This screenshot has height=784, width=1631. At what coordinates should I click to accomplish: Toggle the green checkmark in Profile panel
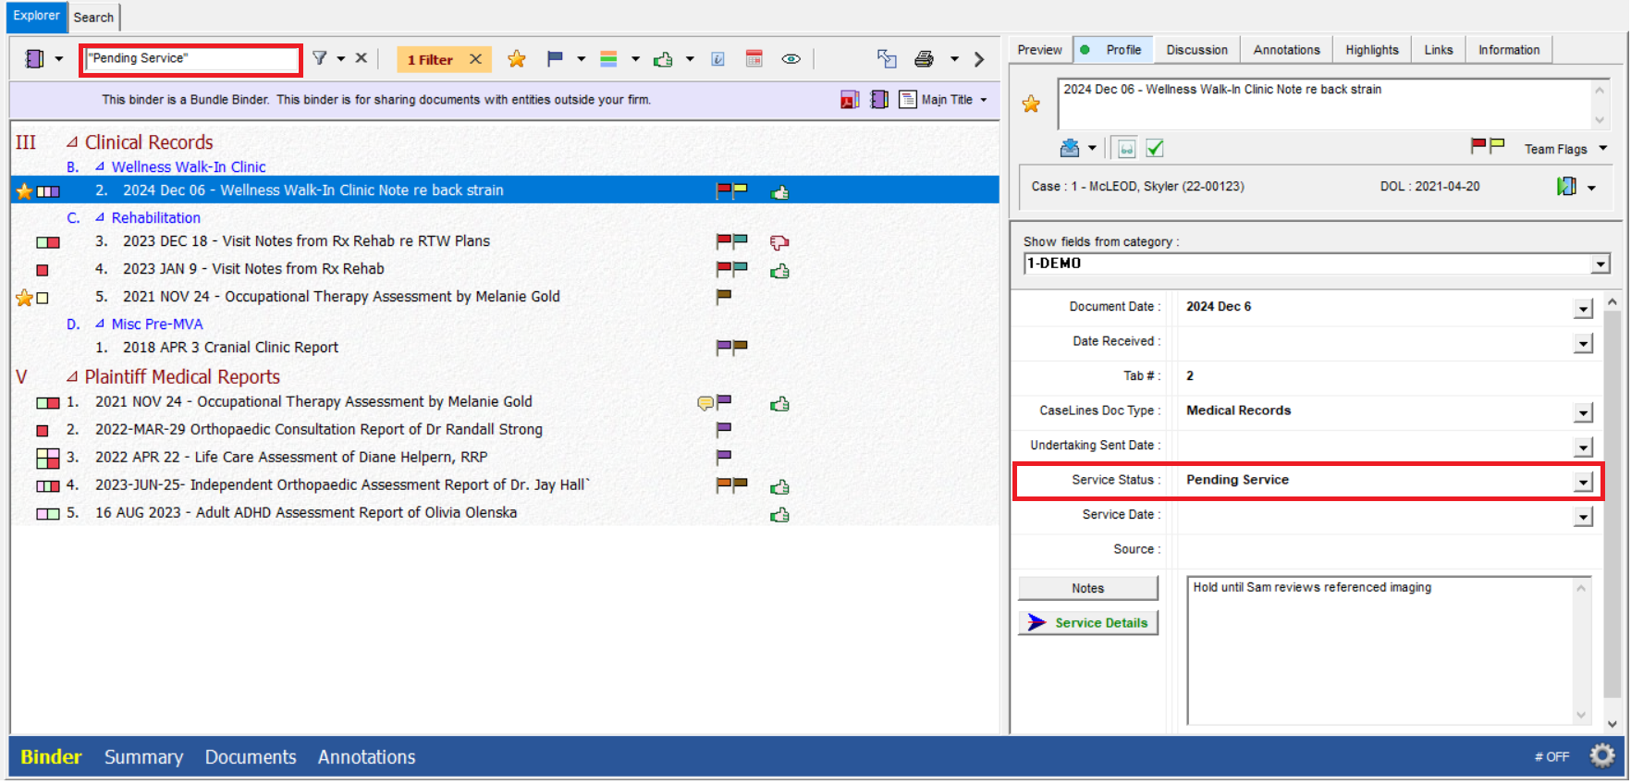[1155, 148]
